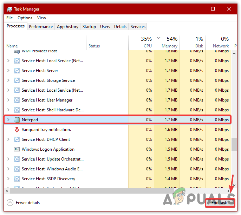Click the Service Host: User Manager gear icon

[17, 100]
